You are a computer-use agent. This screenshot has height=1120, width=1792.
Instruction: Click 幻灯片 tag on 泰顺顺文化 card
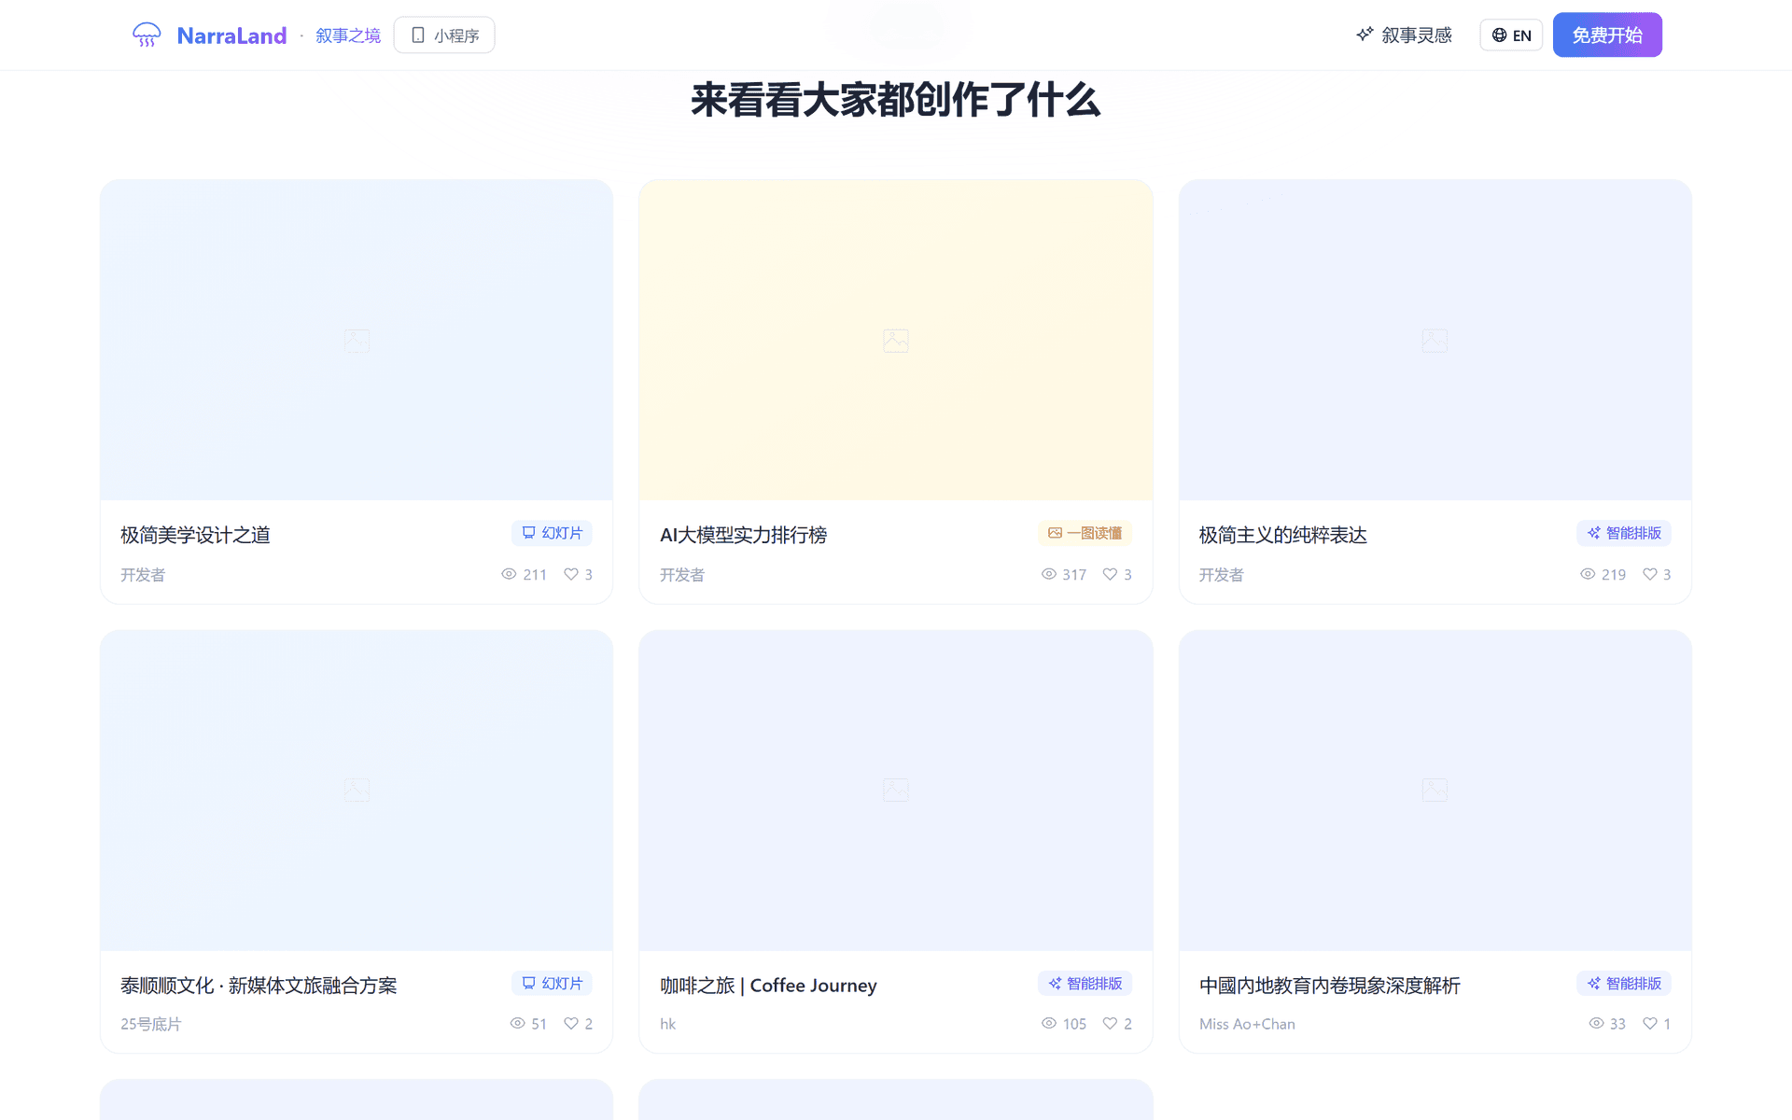552,983
